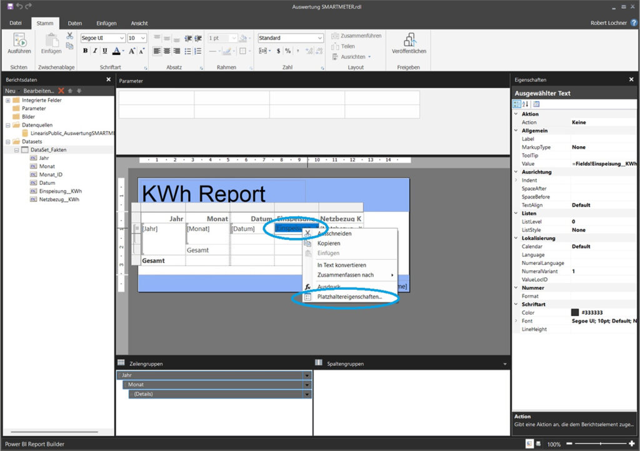The width and height of the screenshot is (640, 451).
Task: Click the scissors cut icon in ribbon
Action: point(70,36)
